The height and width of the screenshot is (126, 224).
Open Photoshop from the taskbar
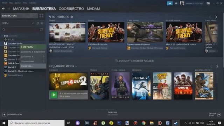point(119,123)
